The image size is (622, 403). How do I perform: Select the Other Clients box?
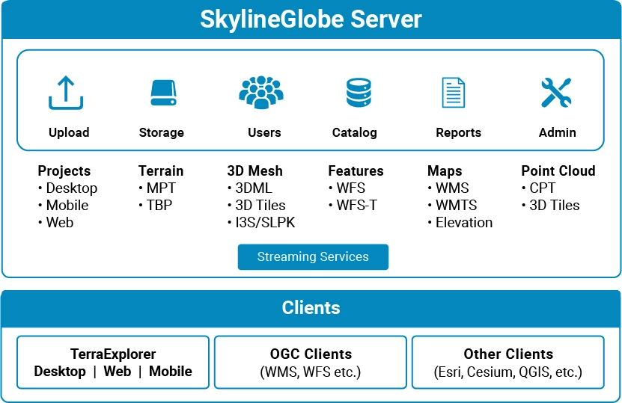pyautogui.click(x=508, y=362)
